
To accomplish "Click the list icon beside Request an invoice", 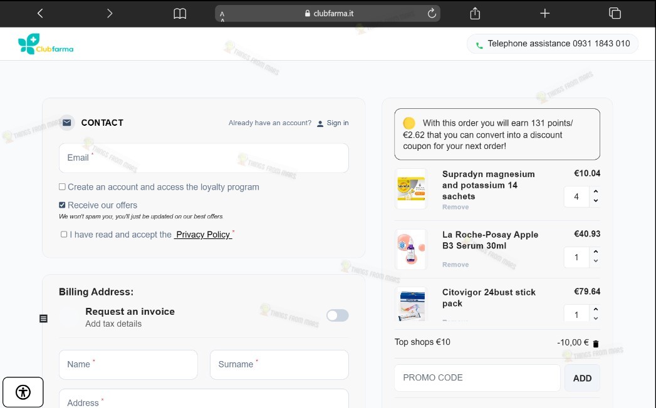I will click(x=43, y=319).
